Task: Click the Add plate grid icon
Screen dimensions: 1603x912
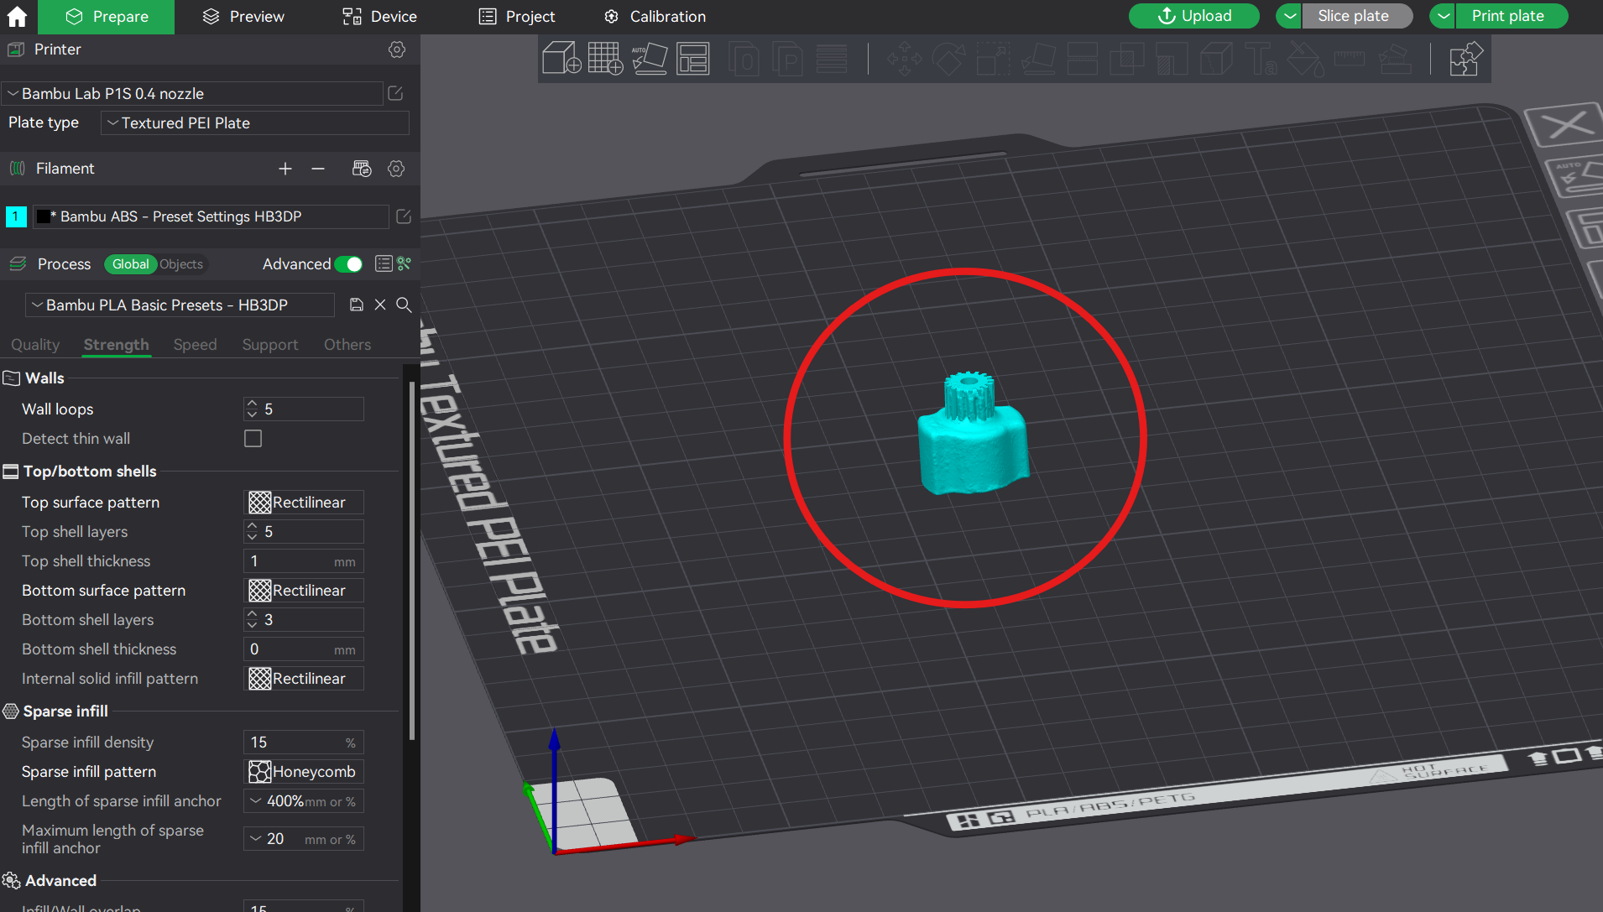Action: [605, 59]
